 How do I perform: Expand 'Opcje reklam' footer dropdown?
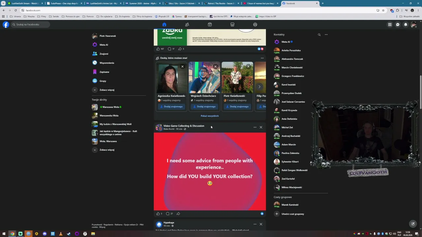pos(131,224)
